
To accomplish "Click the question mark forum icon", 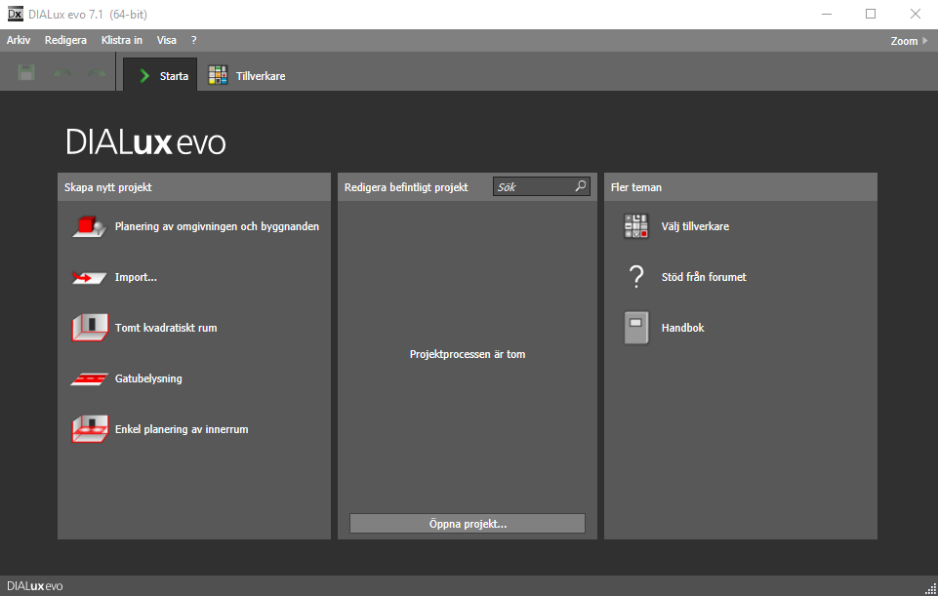I will click(636, 277).
